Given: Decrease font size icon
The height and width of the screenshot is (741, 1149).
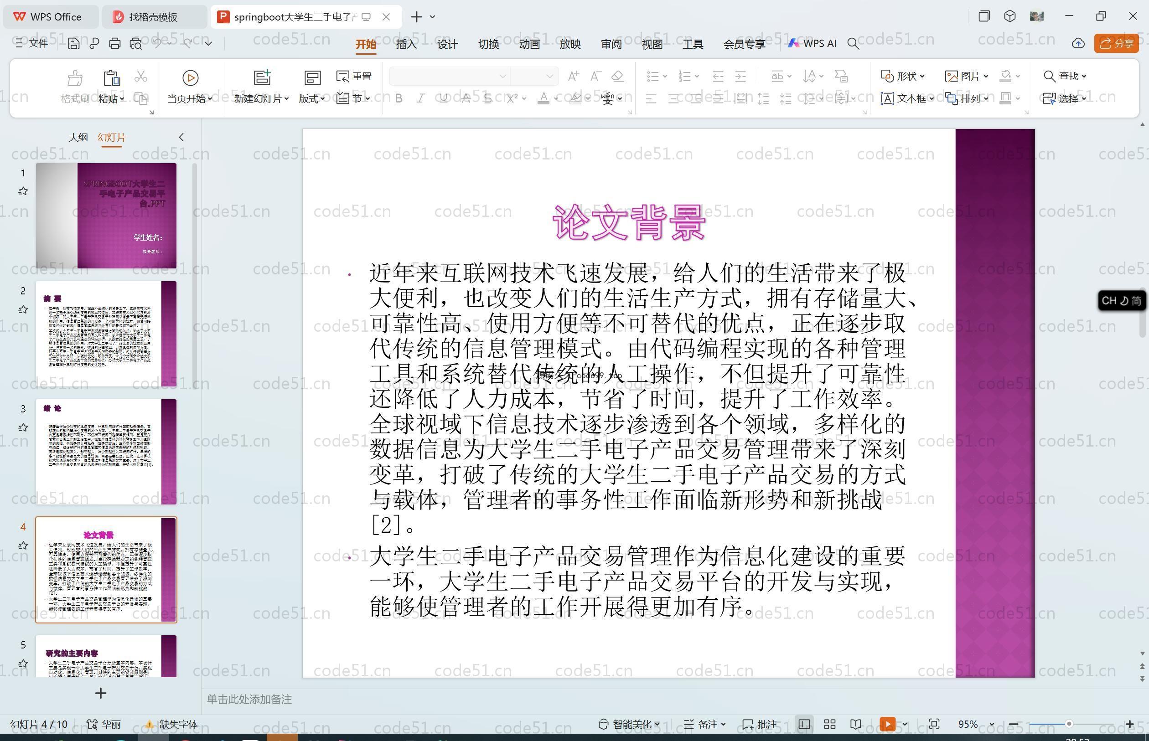Looking at the screenshot, I should click(596, 76).
